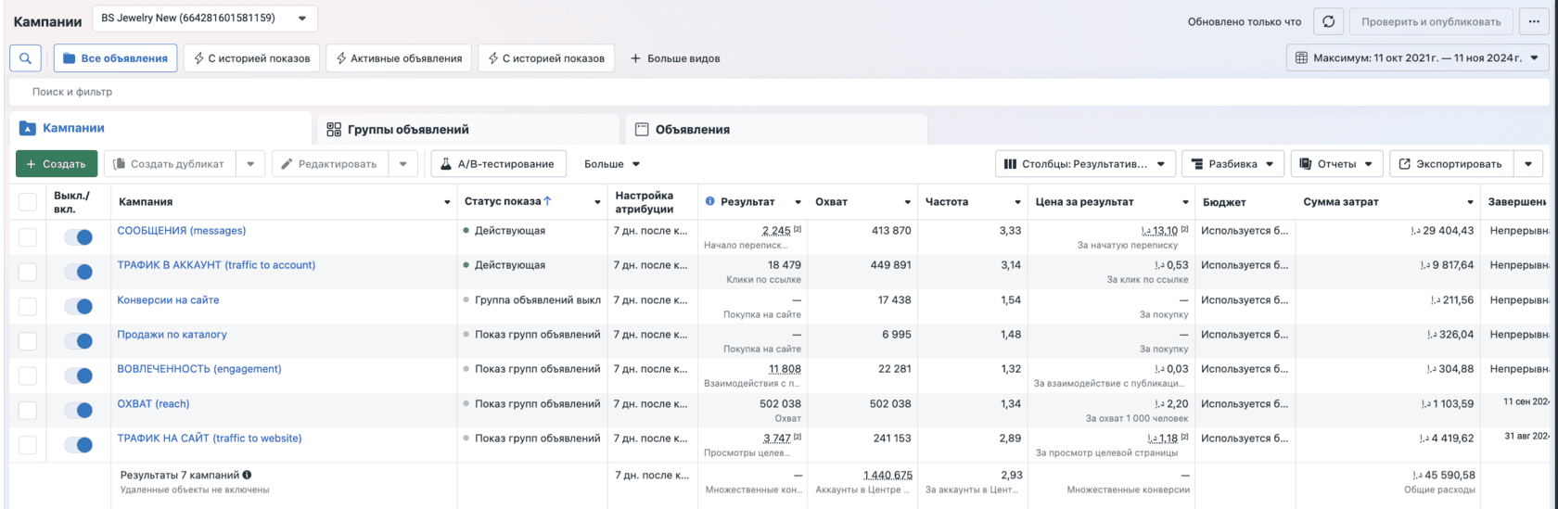Turn off ТРАФИК В АККАУНТ campaign toggle
Image resolution: width=1558 pixels, height=509 pixels.
click(79, 272)
